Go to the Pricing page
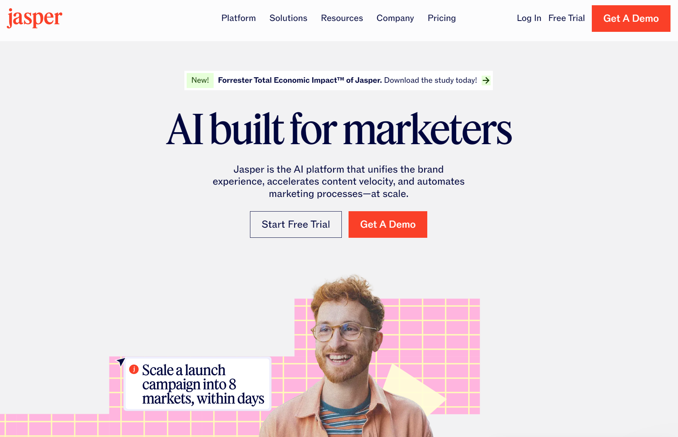The width and height of the screenshot is (678, 437). point(442,18)
